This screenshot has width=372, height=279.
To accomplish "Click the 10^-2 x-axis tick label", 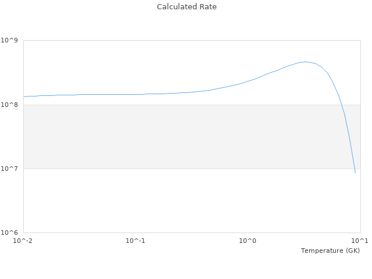I will click(x=23, y=241).
